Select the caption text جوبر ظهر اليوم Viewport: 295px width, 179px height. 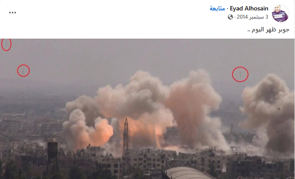pos(268,30)
